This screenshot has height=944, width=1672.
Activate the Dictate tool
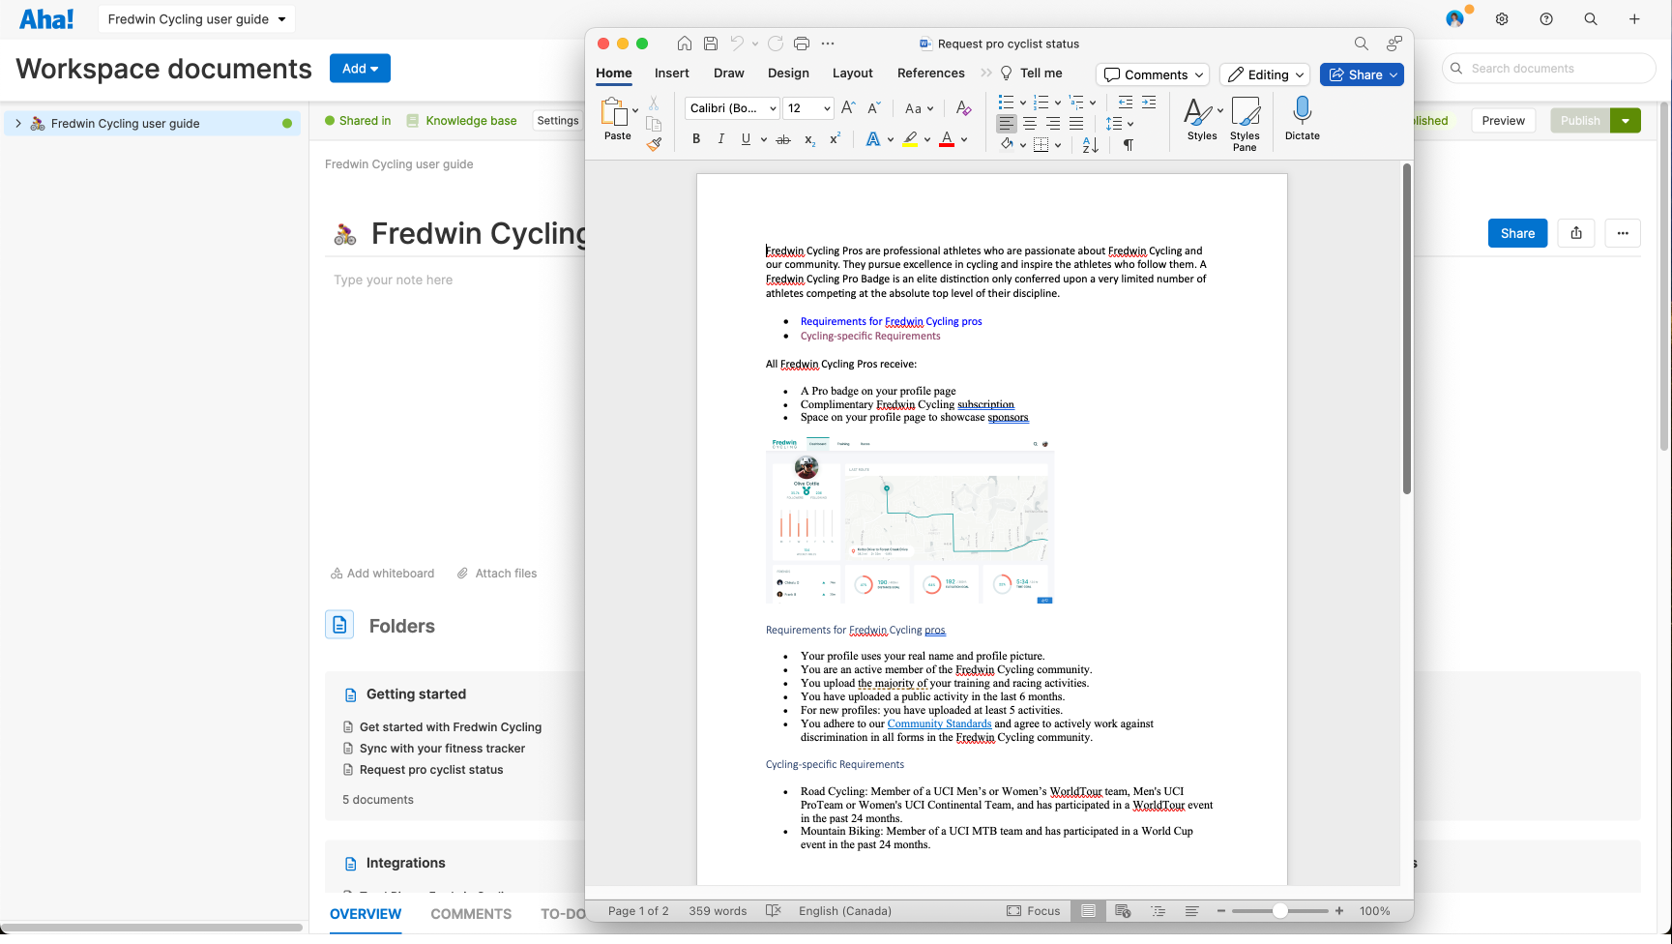pyautogui.click(x=1302, y=120)
